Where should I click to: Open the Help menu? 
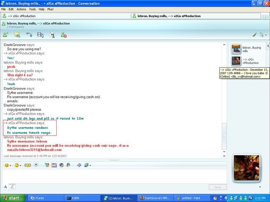42,9
